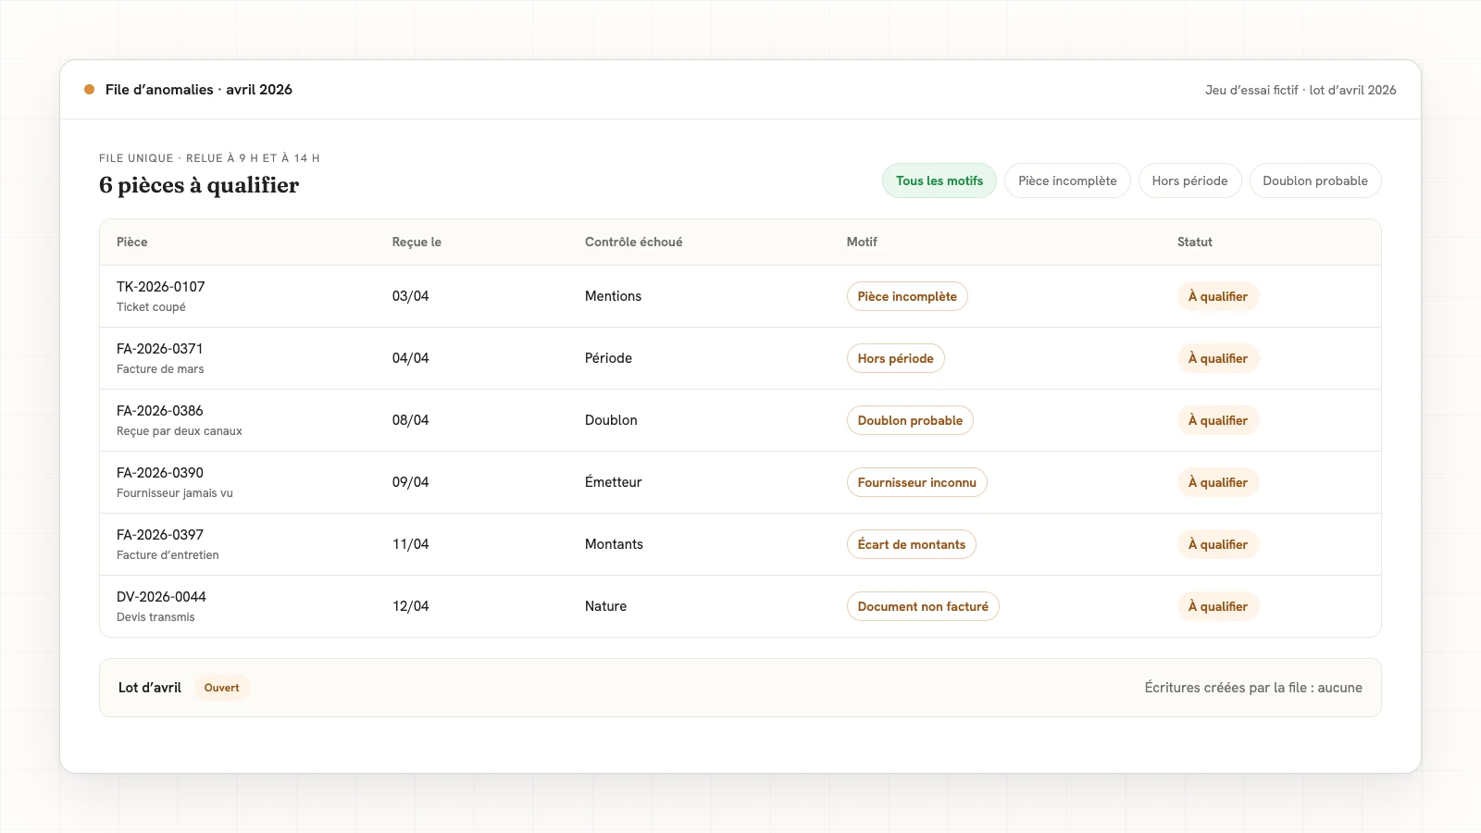
Task: Open piece FA-2026-0390
Action: [160, 473]
